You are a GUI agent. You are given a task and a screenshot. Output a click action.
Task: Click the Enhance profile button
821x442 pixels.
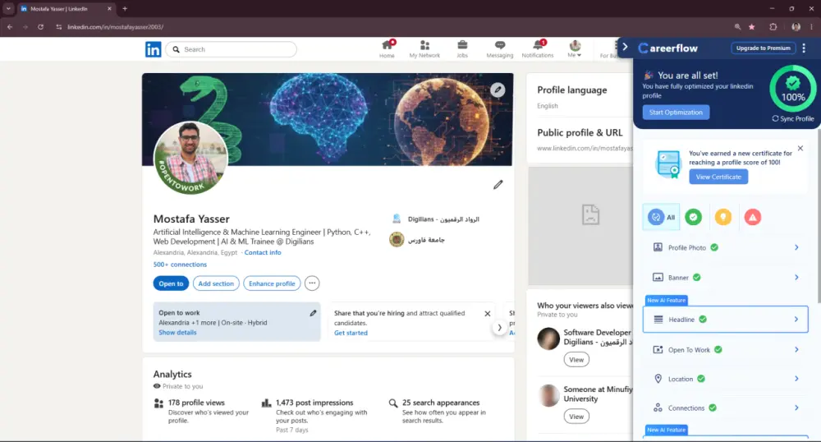point(272,283)
